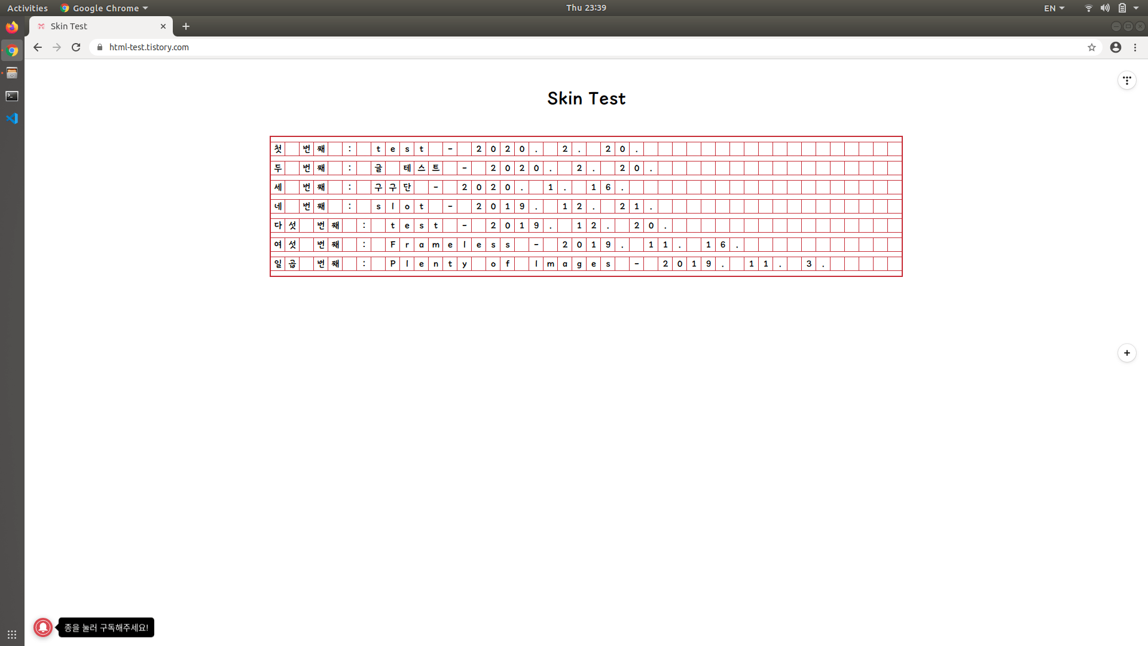This screenshot has height=646, width=1148.
Task: Expand the EN input language dropdown
Action: (1054, 8)
